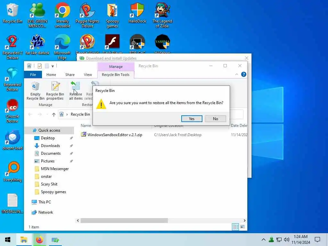Click Firefox in the taskbar

tap(39, 240)
